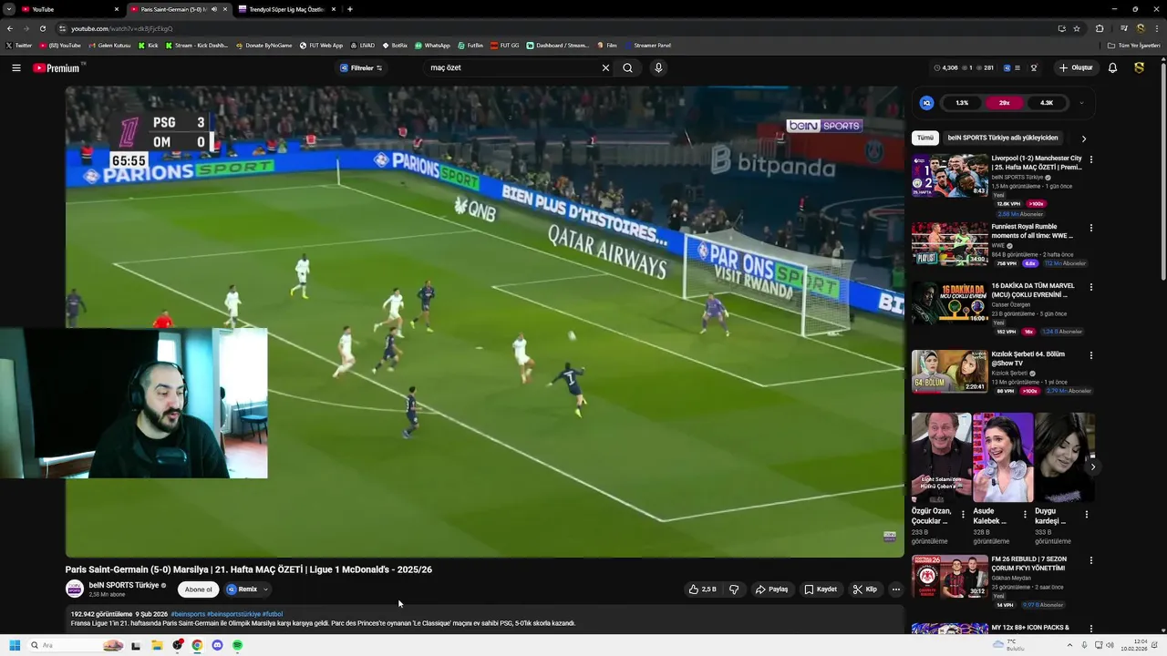The width and height of the screenshot is (1167, 656).
Task: Click the 4.3K stats pill
Action: point(1047,103)
